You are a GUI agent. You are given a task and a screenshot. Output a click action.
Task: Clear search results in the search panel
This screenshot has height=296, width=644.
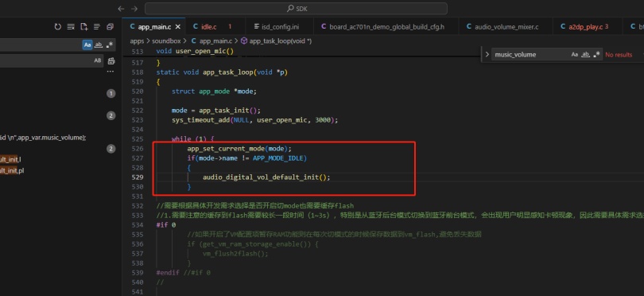coord(71,27)
